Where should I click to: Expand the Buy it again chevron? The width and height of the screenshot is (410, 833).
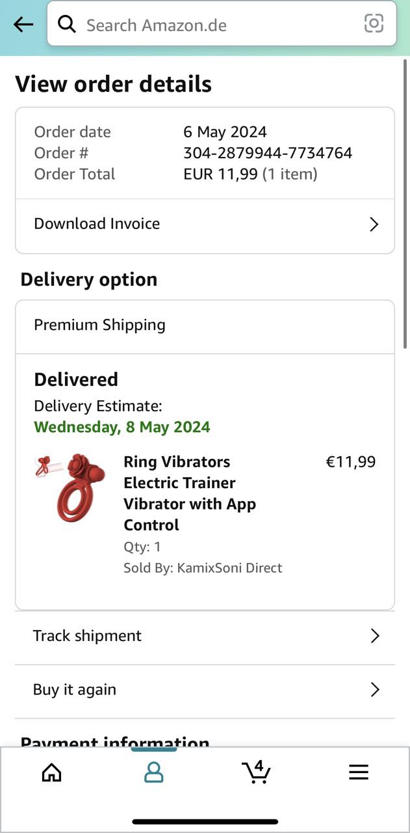click(x=374, y=690)
